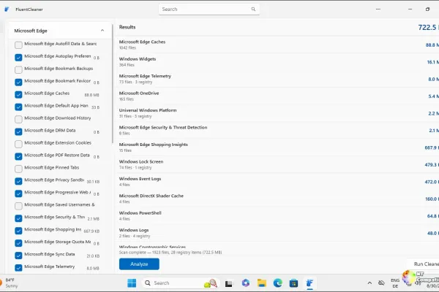Open Microsoft Store from the taskbar

293,283
